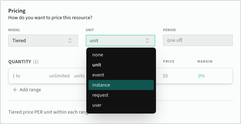241x124 pixels.
Task: Open the Tiered model dropdown
Action: click(x=43, y=41)
